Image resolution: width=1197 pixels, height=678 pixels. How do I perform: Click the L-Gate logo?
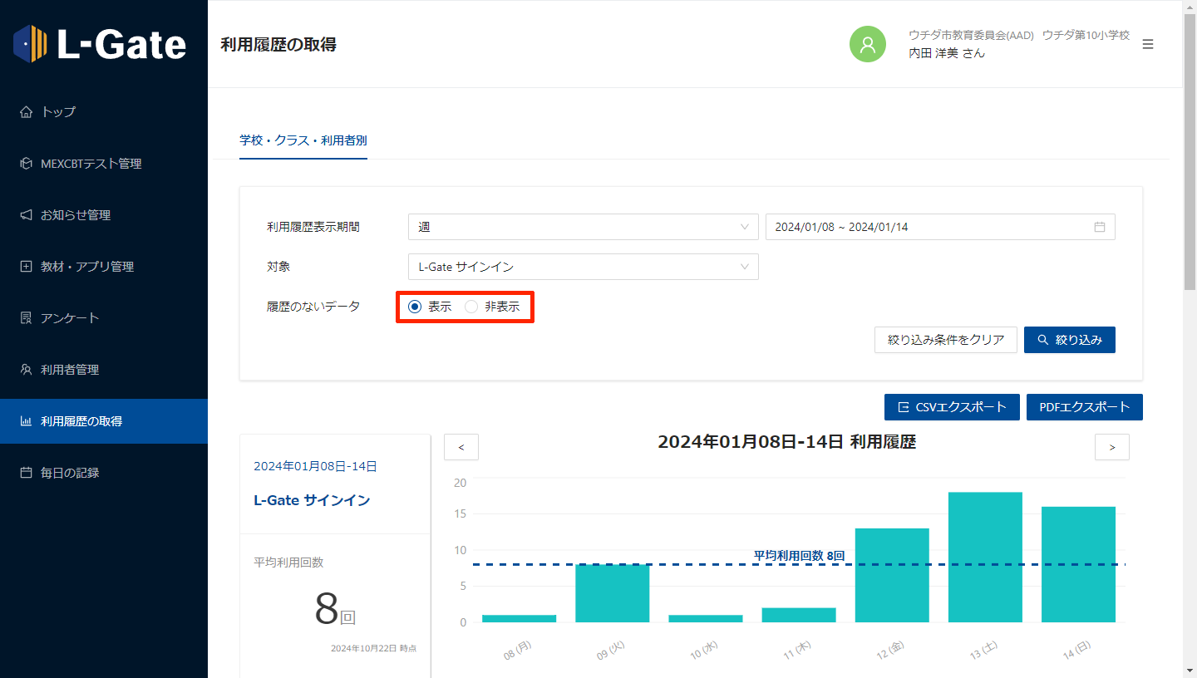click(100, 43)
